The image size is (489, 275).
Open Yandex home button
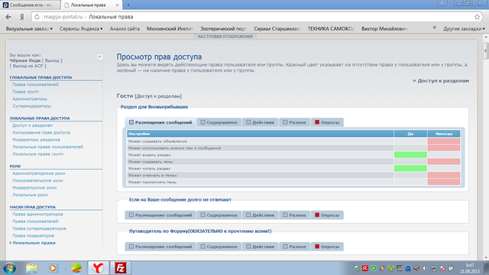[22, 17]
